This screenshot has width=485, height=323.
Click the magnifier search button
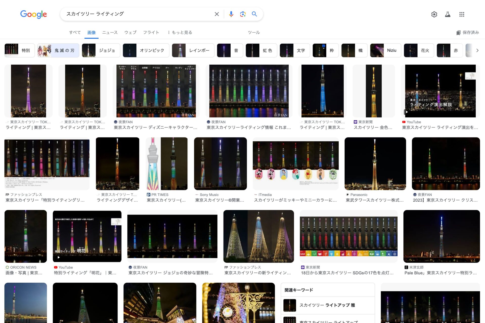[254, 14]
